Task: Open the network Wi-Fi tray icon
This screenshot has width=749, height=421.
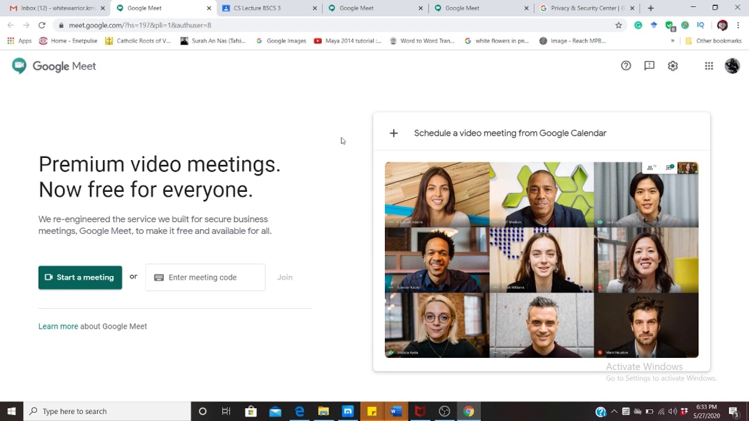Action: (661, 411)
